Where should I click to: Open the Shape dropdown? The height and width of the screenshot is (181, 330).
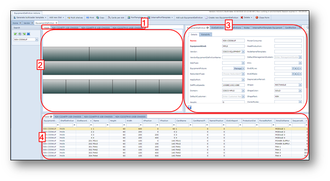(x=300, y=85)
